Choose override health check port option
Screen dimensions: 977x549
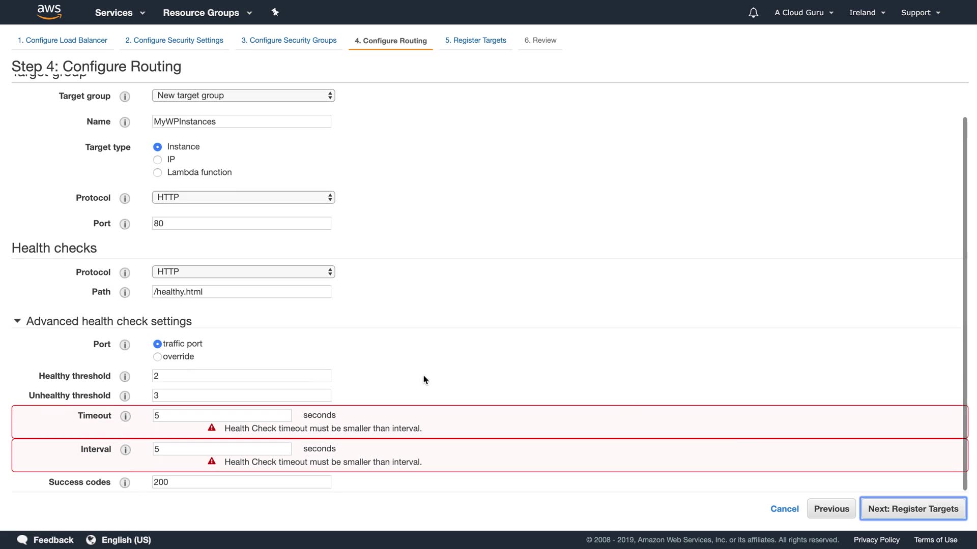click(157, 357)
